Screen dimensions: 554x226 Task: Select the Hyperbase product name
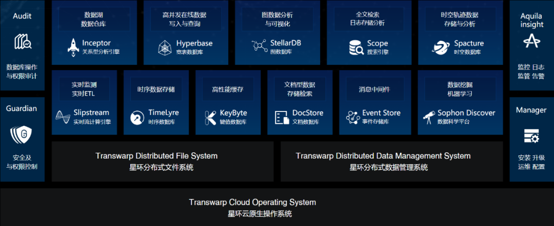pos(194,43)
